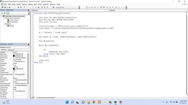Click the Comment Block icon

[x=110, y=7]
